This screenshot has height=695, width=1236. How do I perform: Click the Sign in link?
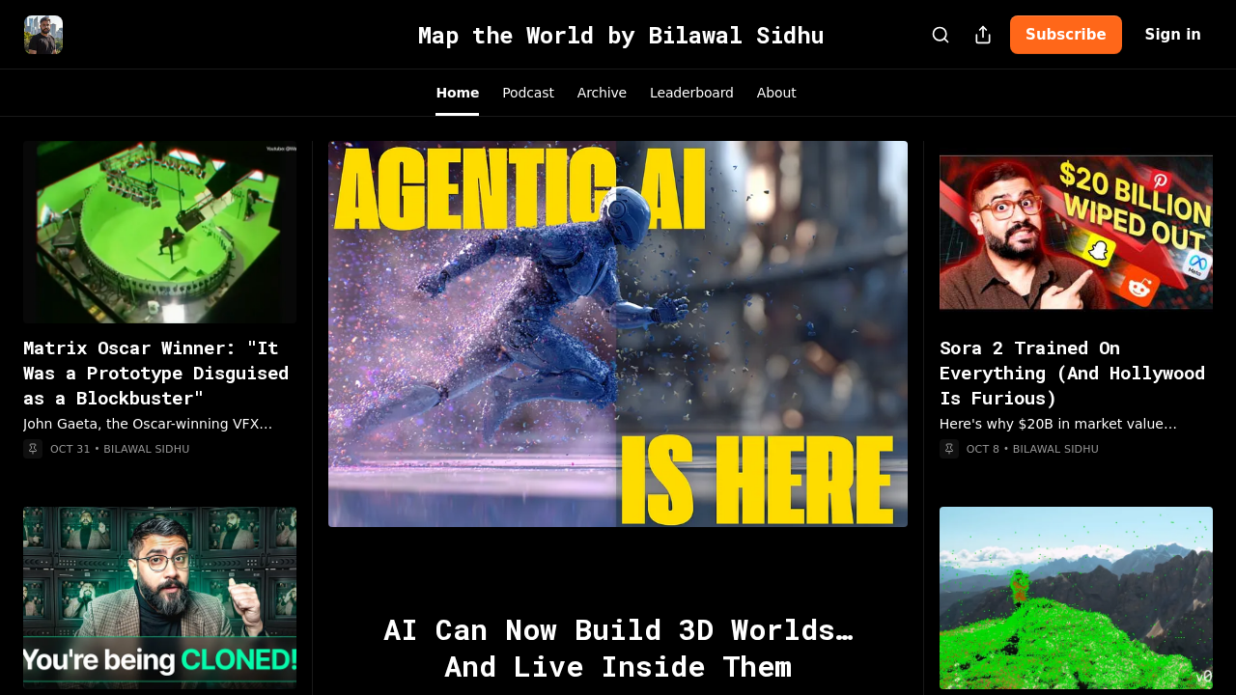tap(1172, 34)
